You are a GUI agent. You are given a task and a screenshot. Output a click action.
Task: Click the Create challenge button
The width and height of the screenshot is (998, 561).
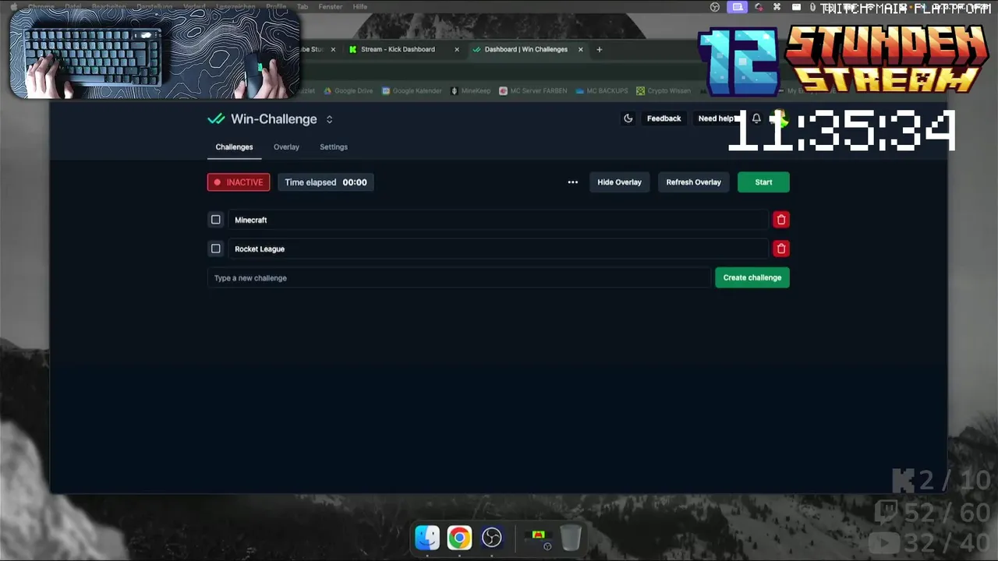[752, 277]
